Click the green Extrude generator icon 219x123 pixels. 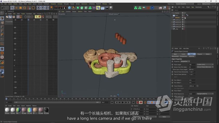82,8
